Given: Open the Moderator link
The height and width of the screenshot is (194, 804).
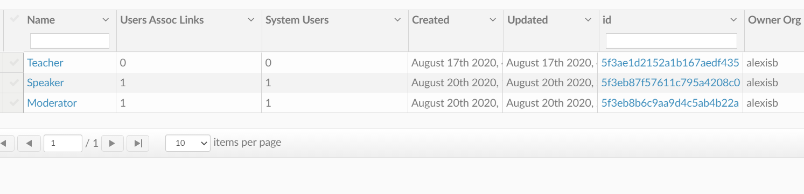Looking at the screenshot, I should point(52,103).
